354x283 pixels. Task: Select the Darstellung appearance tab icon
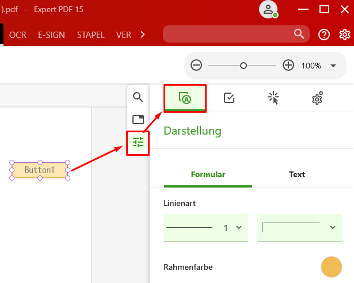pos(185,98)
